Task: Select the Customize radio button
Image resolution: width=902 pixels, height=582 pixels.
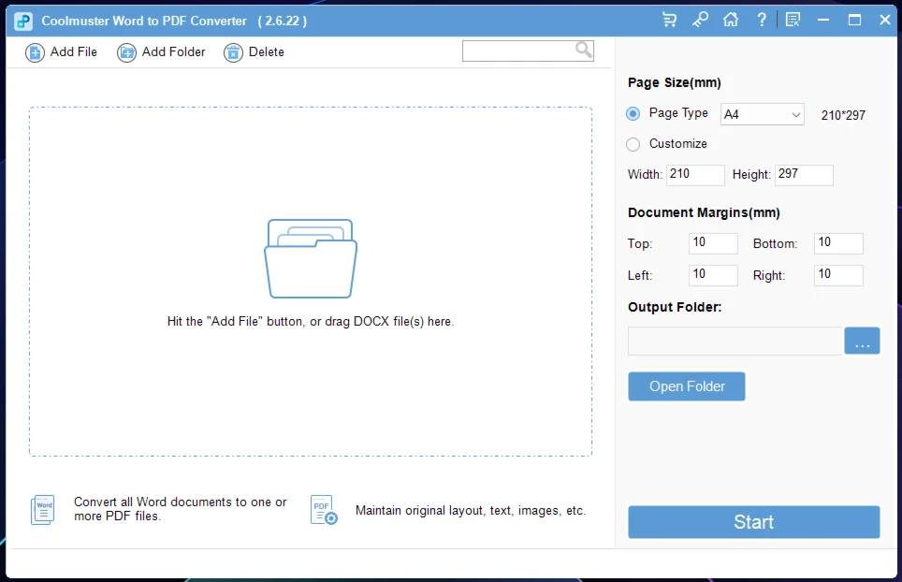Action: click(633, 144)
